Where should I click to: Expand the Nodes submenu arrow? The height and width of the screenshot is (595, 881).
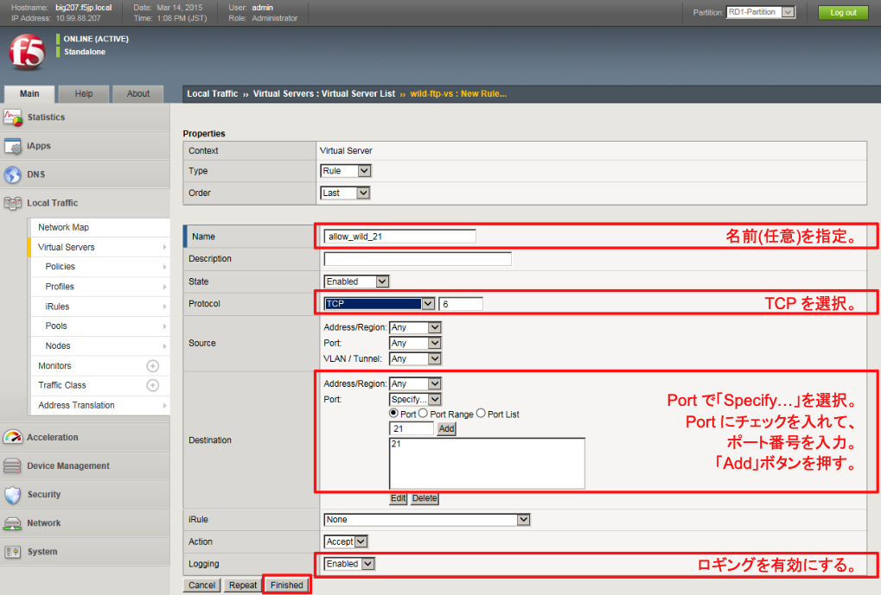coord(164,345)
